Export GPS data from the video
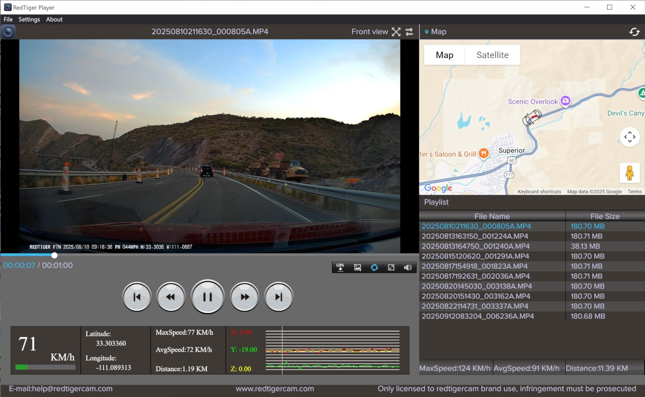This screenshot has height=397, width=645. tap(340, 267)
